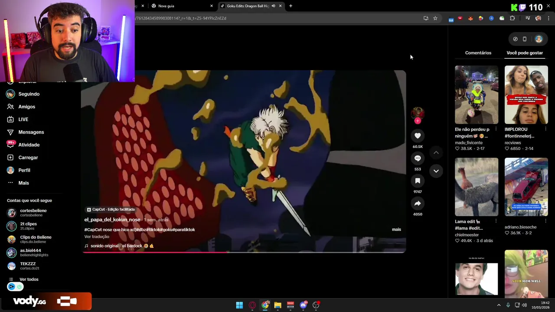Viewport: 555px width, 312px height.
Task: Open a new browser tab with plus button
Action: tap(291, 6)
